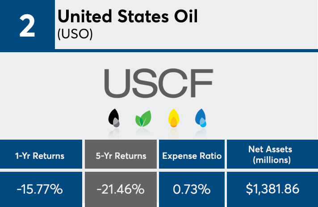Click the $1,381.86 net assets value
The height and width of the screenshot is (207, 318).
[272, 189]
